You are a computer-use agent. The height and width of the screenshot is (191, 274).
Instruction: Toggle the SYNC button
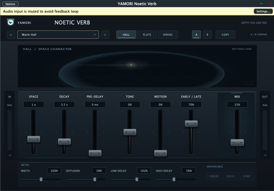[247, 176]
